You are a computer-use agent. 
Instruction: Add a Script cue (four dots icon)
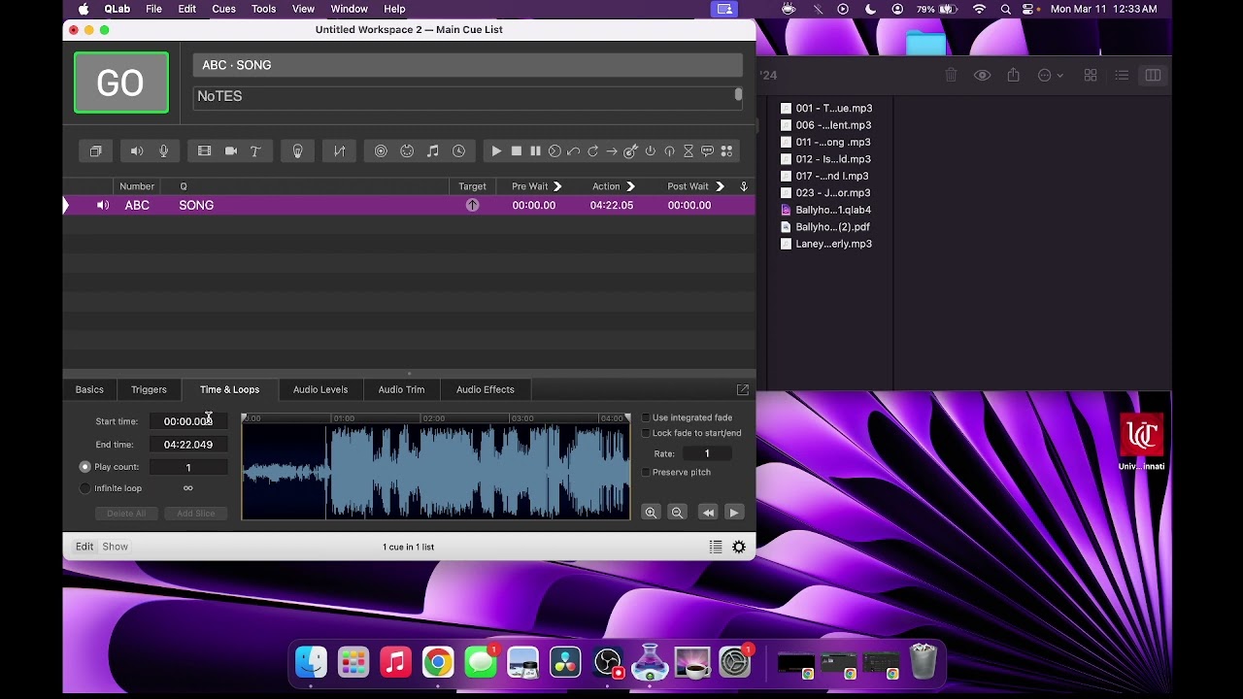point(726,151)
